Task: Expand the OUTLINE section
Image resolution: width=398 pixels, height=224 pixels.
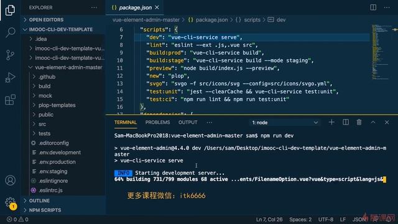Action: click(x=63, y=200)
